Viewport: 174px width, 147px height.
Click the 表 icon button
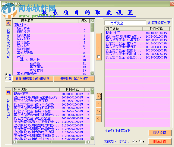click(8, 23)
